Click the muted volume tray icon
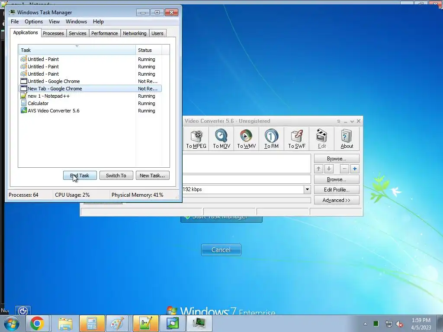Viewport: 443px width, 332px height. pos(399,324)
